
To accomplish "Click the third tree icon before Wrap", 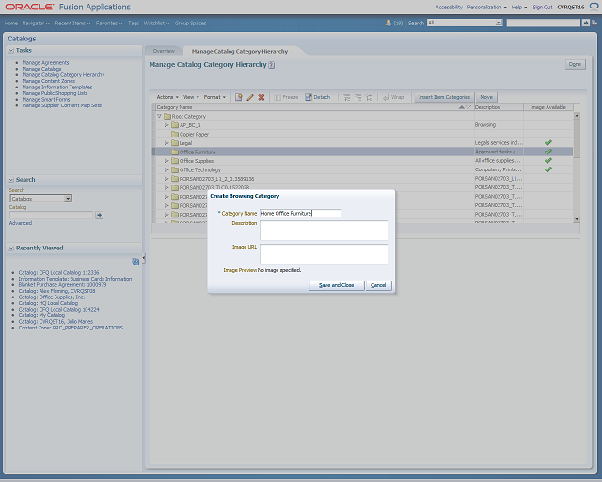I will click(370, 97).
